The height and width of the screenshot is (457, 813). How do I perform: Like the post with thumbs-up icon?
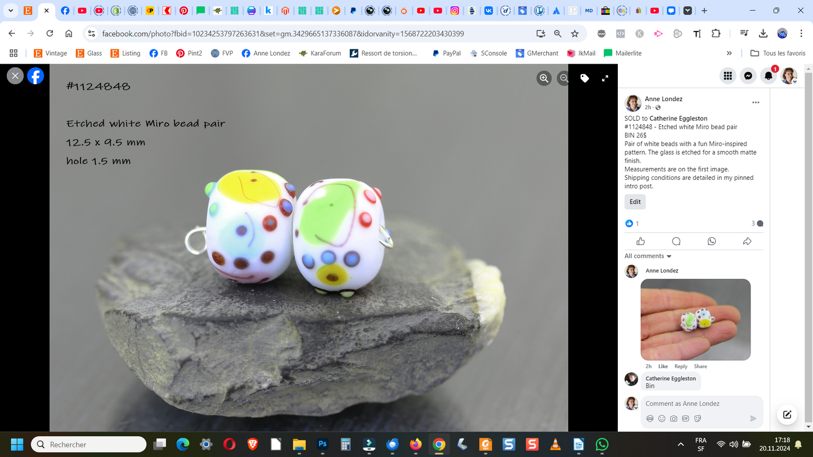(x=640, y=241)
